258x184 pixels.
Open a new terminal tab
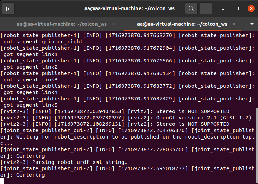[x=9, y=8]
